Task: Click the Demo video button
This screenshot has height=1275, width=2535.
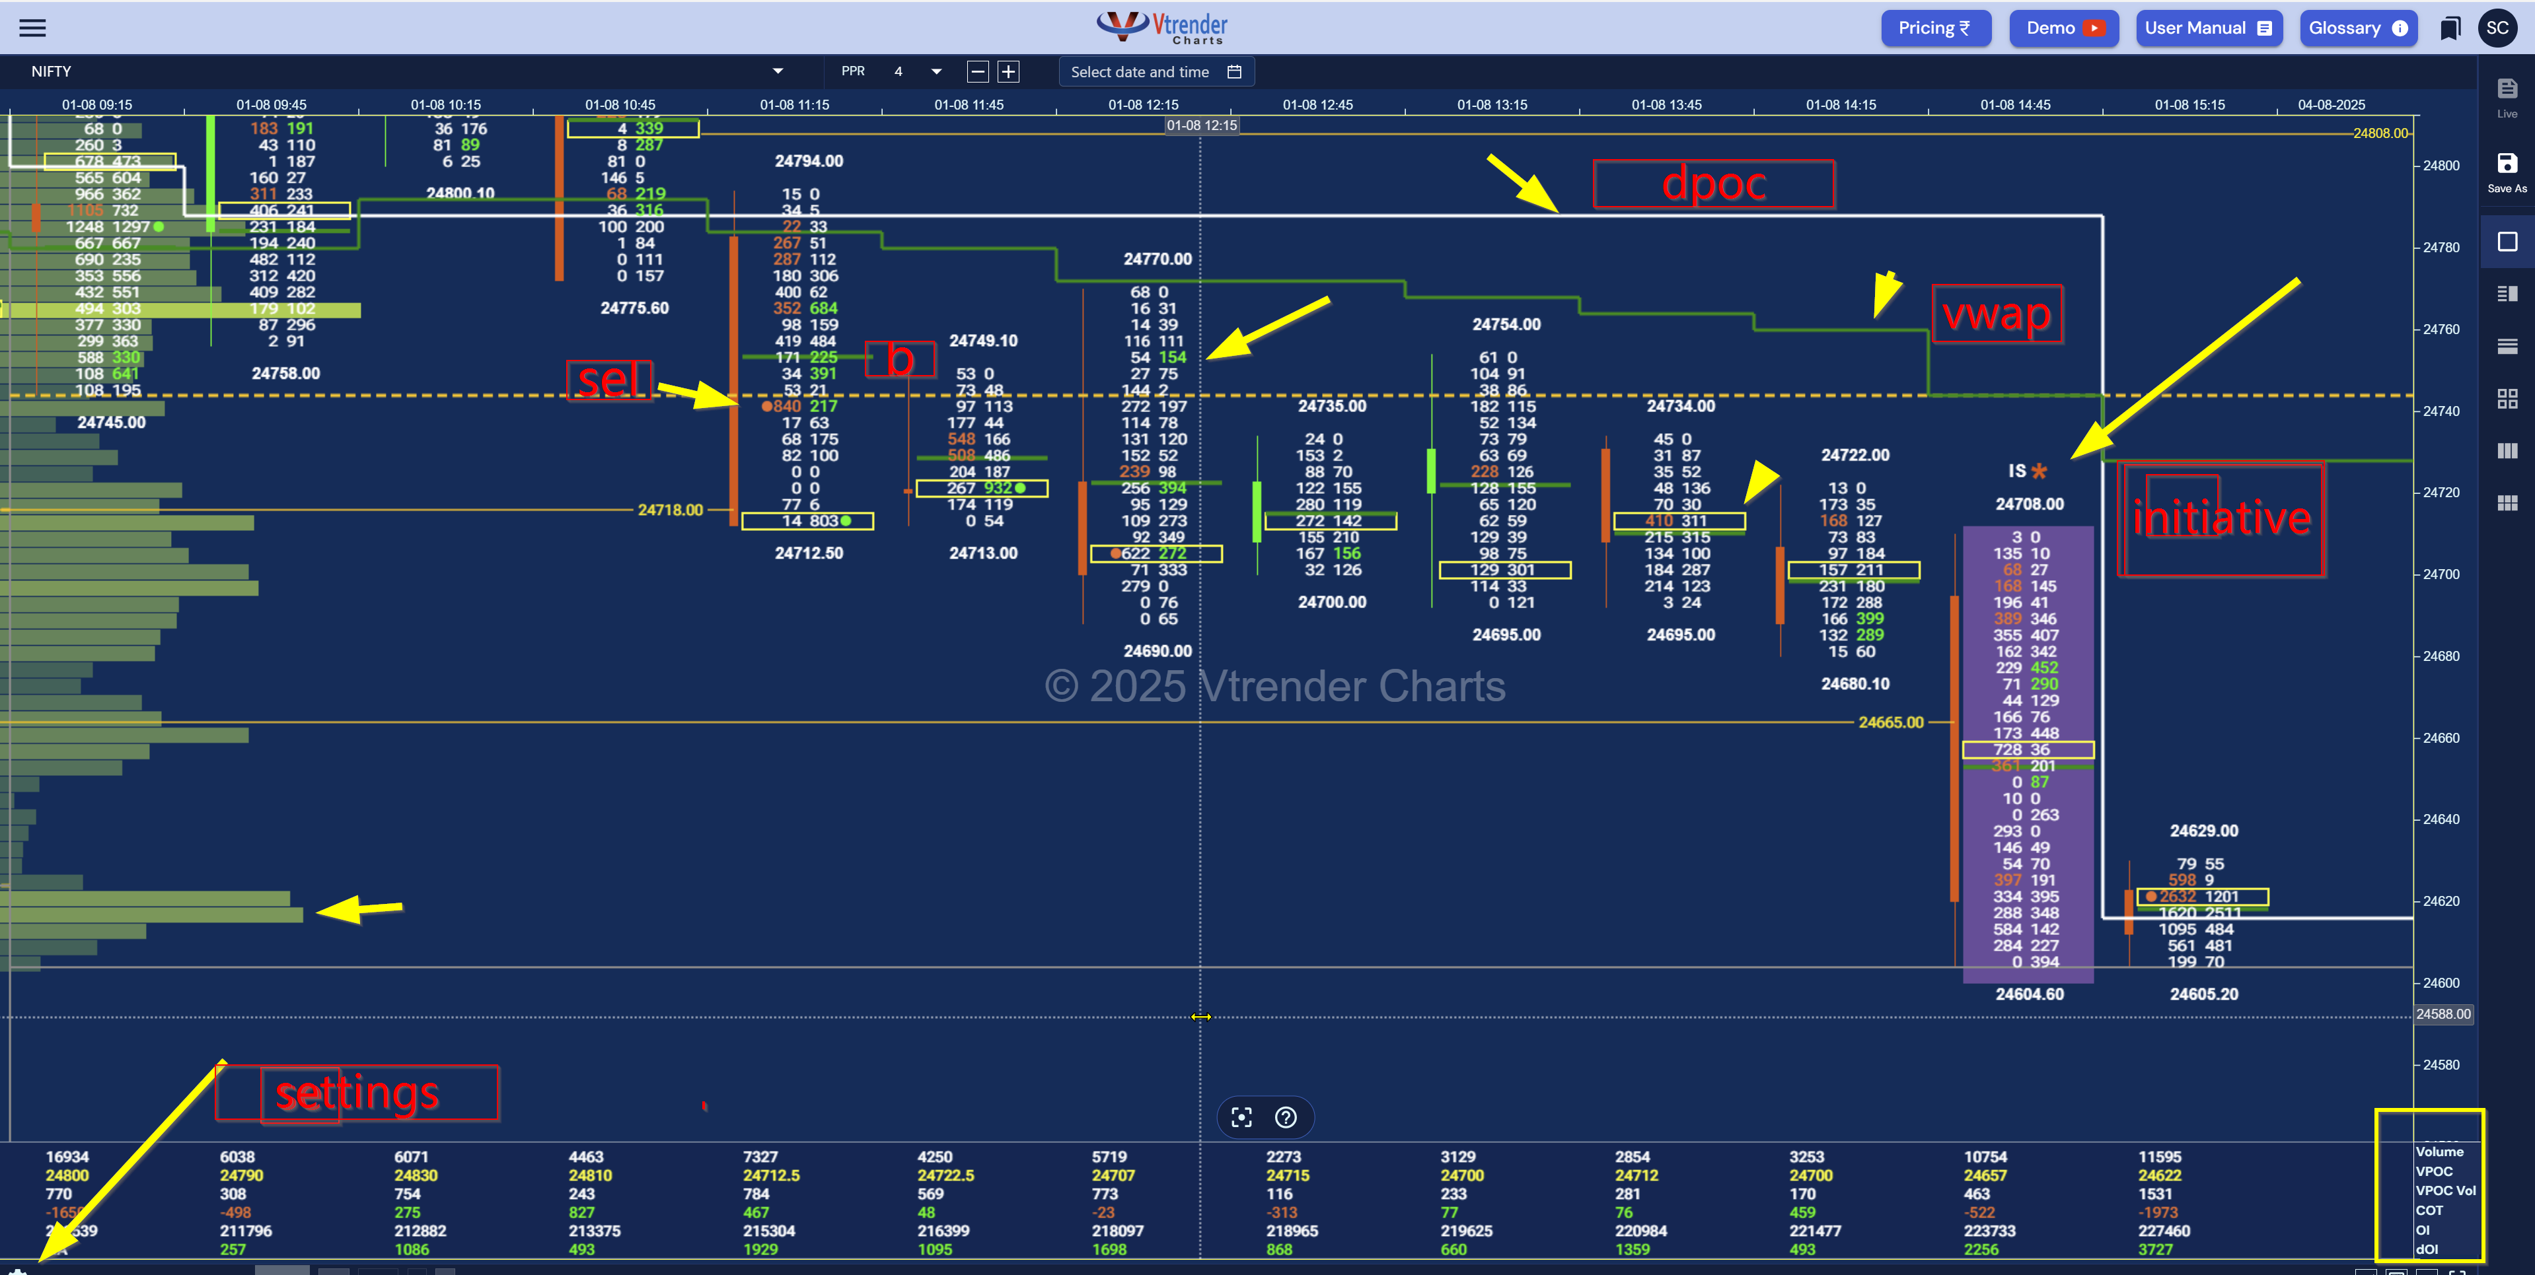Action: click(x=2064, y=28)
